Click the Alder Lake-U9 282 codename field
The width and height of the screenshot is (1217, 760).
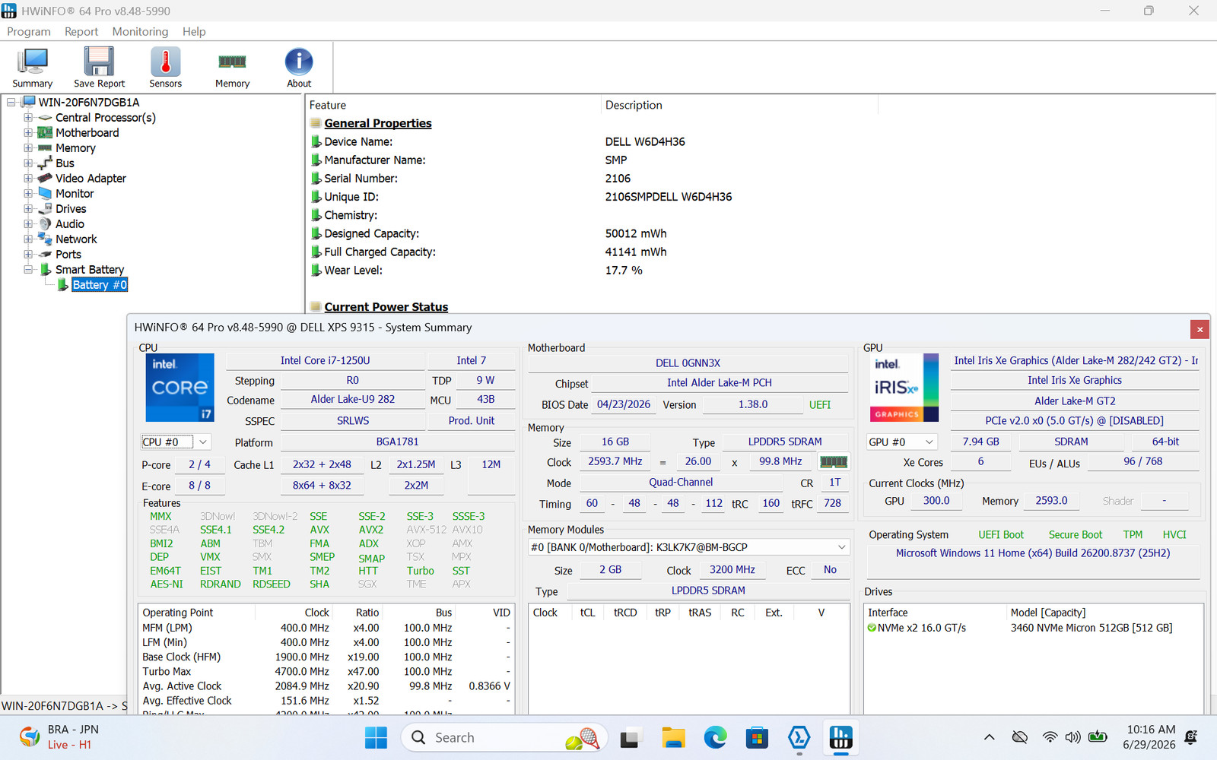[352, 399]
